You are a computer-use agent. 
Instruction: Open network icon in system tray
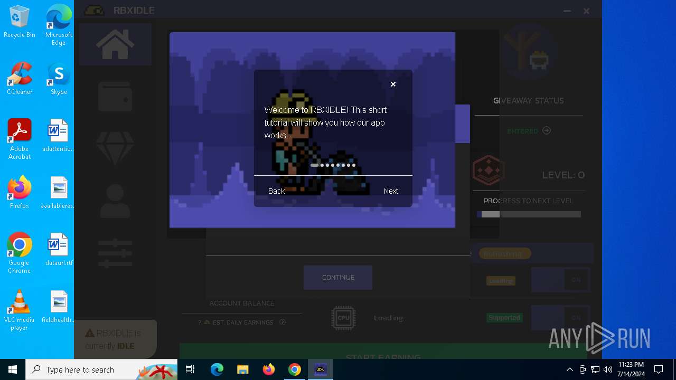[595, 369]
